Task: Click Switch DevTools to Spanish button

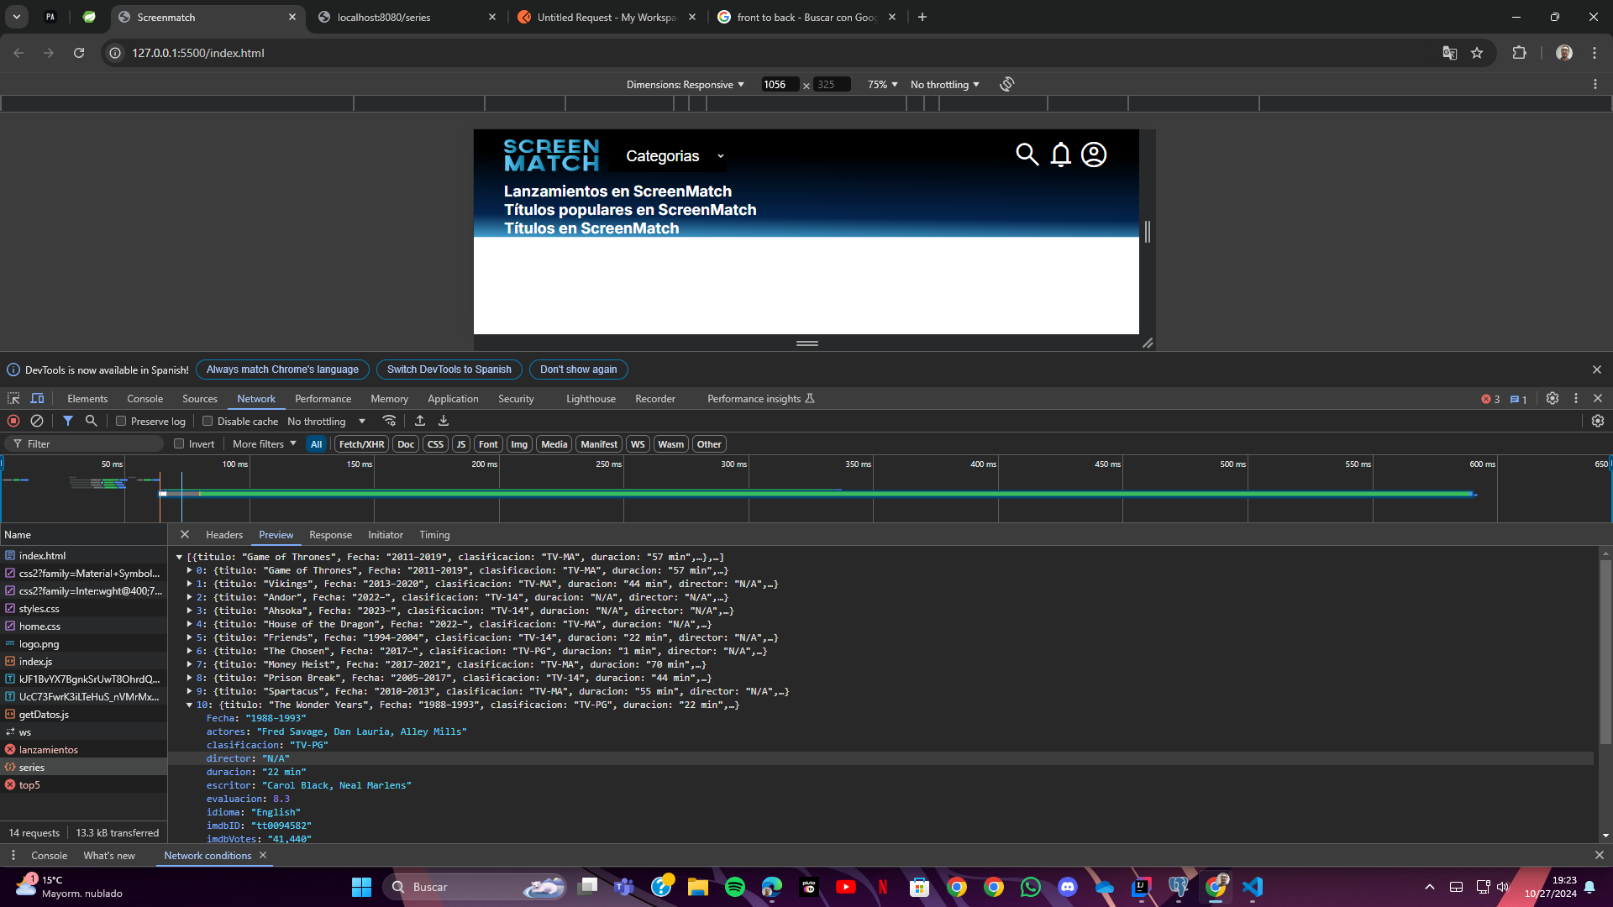Action: point(449,370)
